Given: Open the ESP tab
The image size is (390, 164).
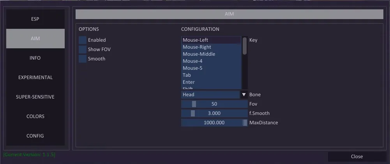Looking at the screenshot, I should tap(35, 19).
